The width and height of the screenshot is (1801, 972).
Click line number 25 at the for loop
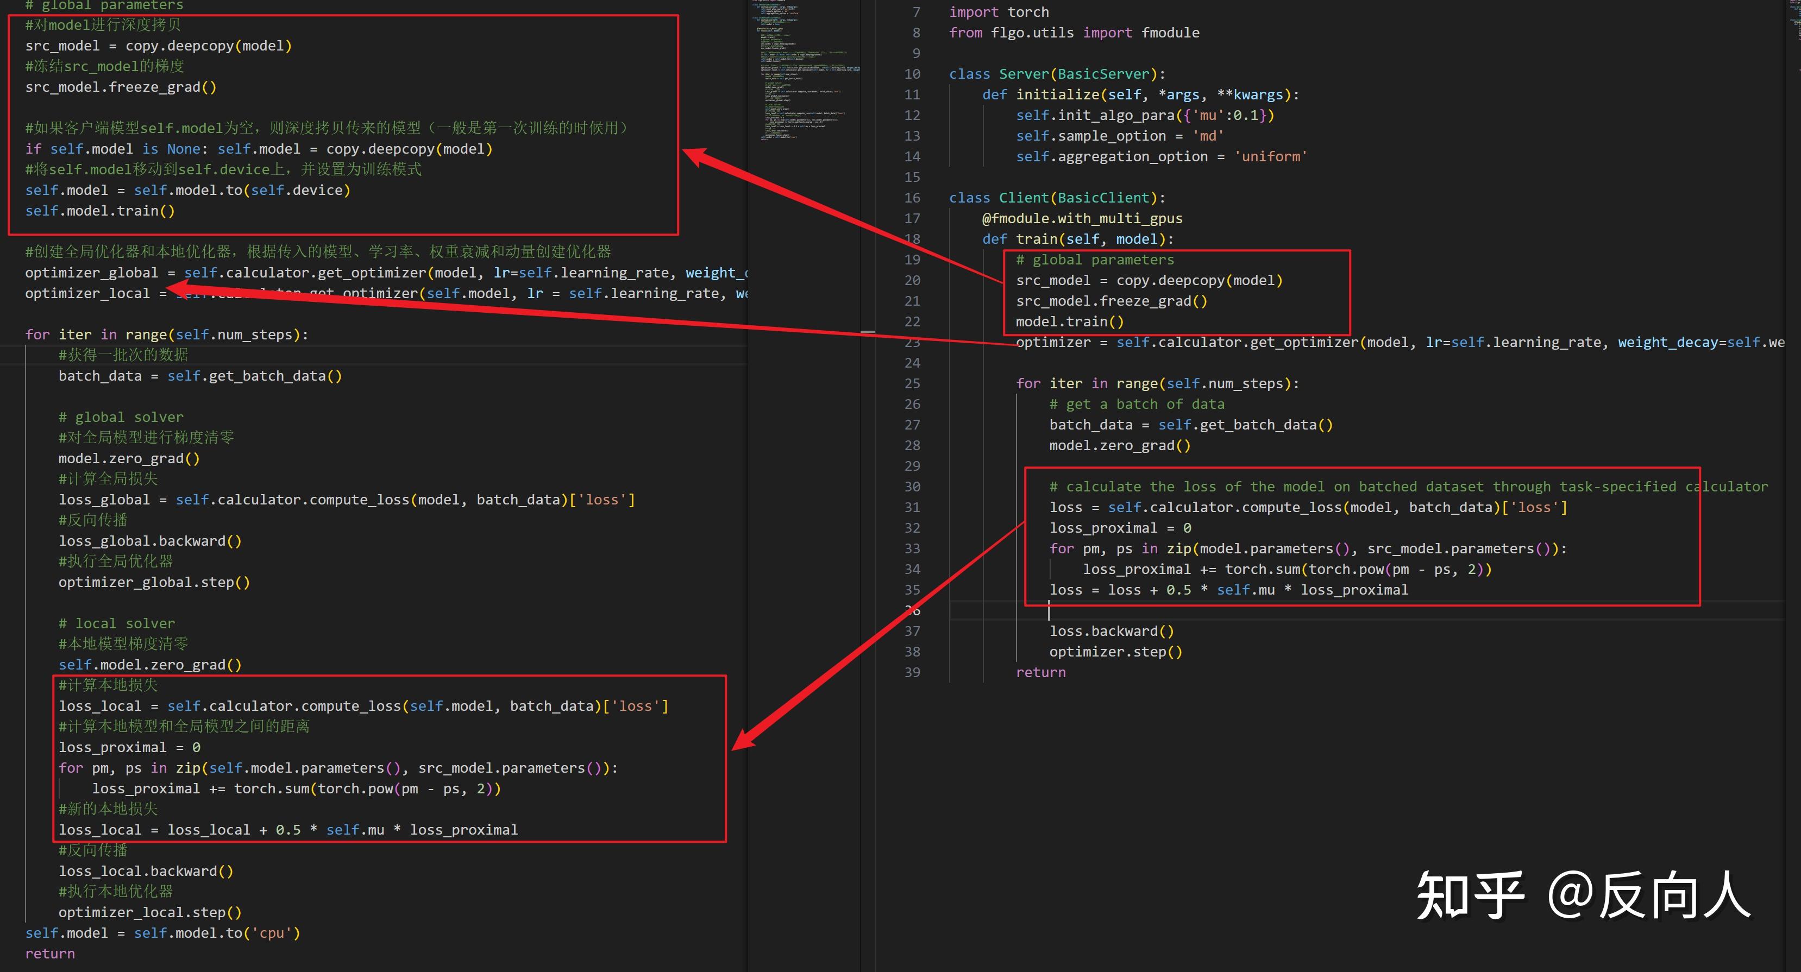912,383
